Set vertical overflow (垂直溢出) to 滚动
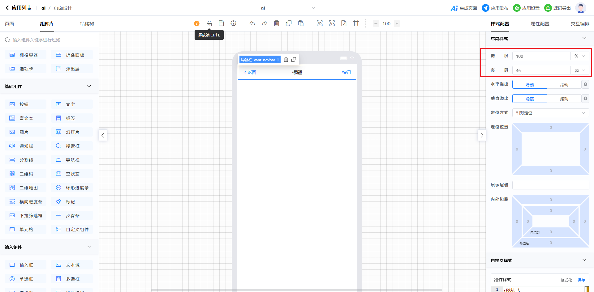The image size is (594, 292). pos(564,99)
